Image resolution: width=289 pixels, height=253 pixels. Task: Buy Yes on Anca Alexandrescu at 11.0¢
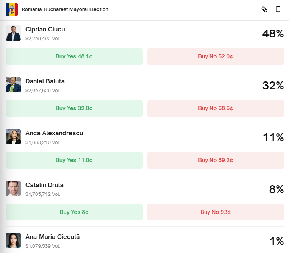click(74, 160)
